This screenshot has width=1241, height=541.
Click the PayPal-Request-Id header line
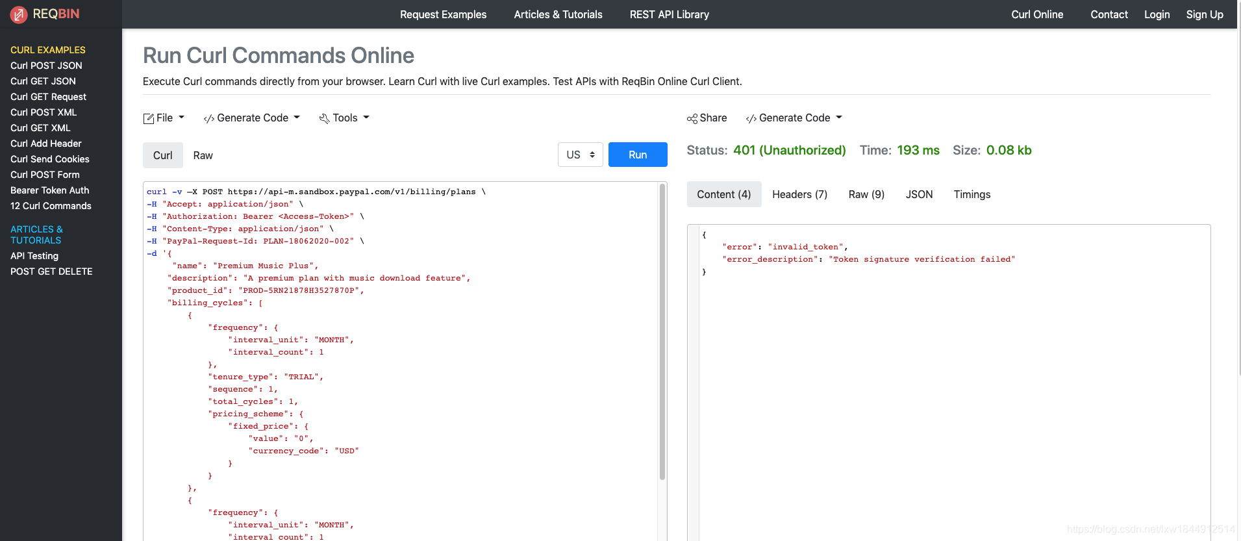pyautogui.click(x=255, y=241)
